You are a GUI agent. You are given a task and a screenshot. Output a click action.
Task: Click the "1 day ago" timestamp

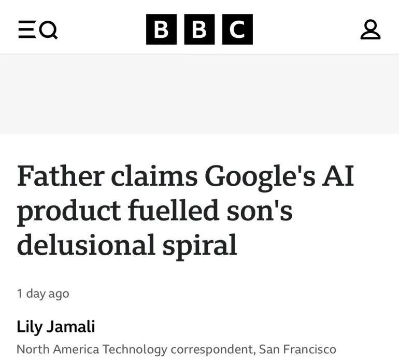click(43, 294)
